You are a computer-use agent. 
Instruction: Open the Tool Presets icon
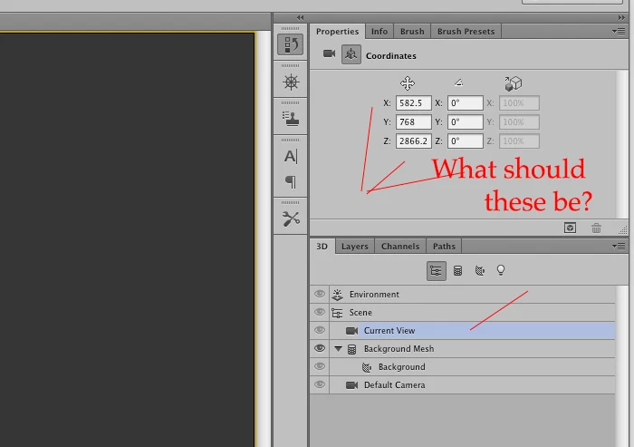coord(291,219)
